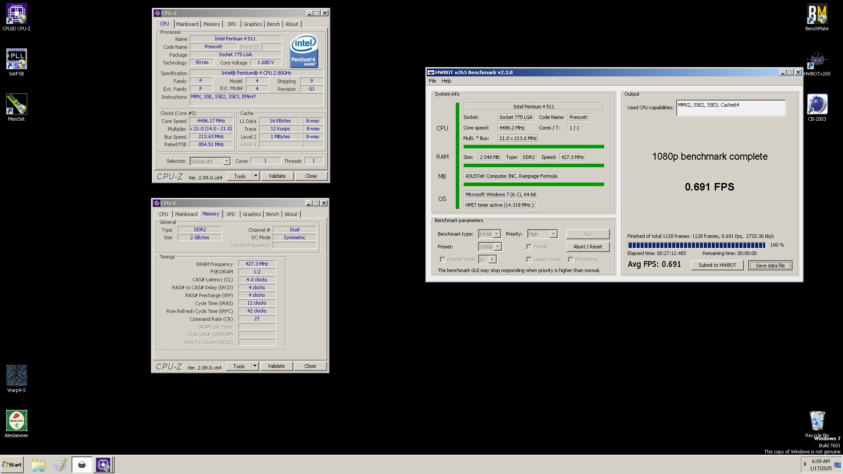Click the Save data file button
This screenshot has width=843, height=474.
(770, 265)
